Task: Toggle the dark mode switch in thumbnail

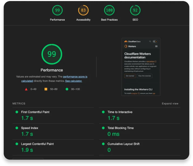Action: point(155,41)
